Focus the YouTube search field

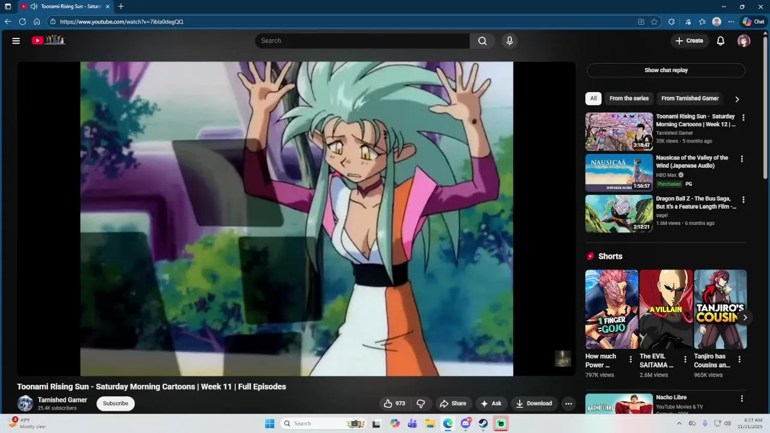[x=362, y=41]
